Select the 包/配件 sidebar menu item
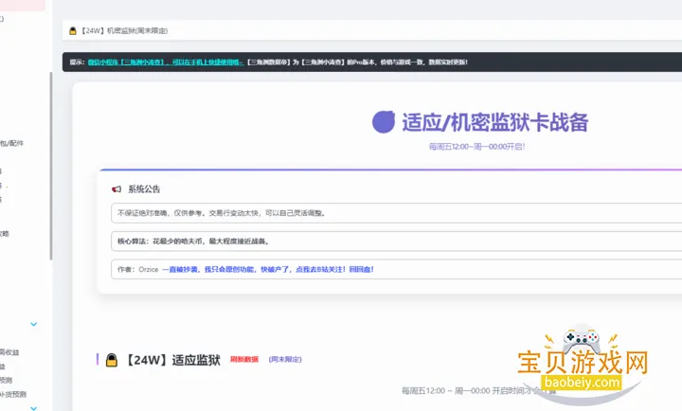The height and width of the screenshot is (411, 682). point(13,143)
